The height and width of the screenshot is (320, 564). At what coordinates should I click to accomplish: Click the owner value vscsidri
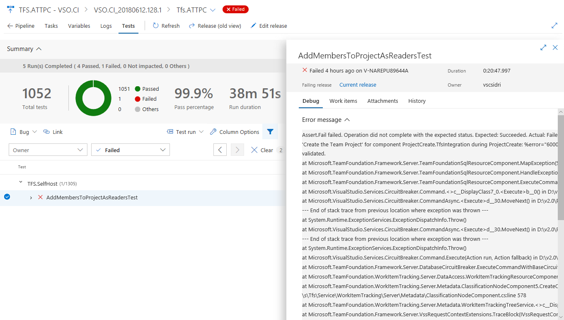click(x=492, y=85)
